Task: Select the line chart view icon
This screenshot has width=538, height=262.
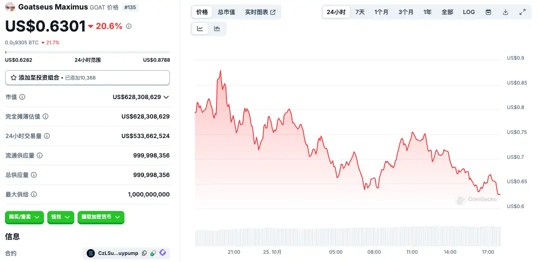Action: 200,29
